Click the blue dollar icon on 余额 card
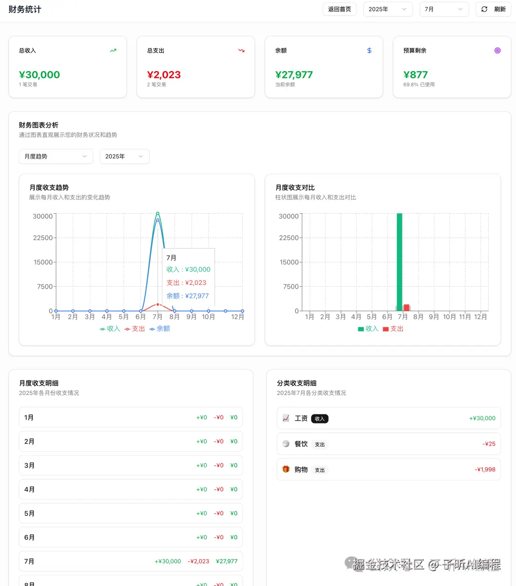The width and height of the screenshot is (516, 586). coord(369,50)
